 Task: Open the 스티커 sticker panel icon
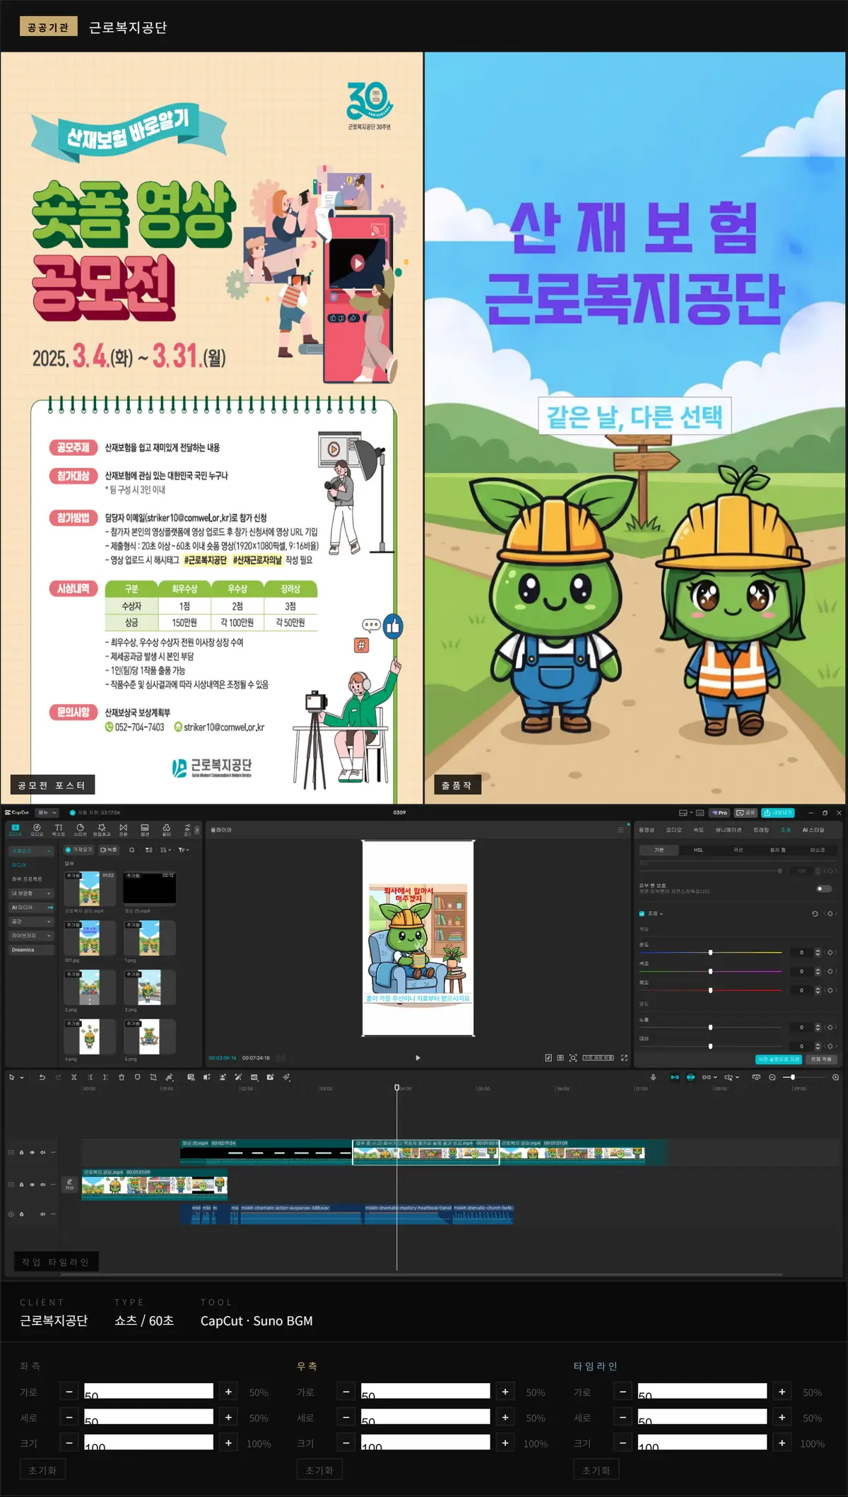80,829
